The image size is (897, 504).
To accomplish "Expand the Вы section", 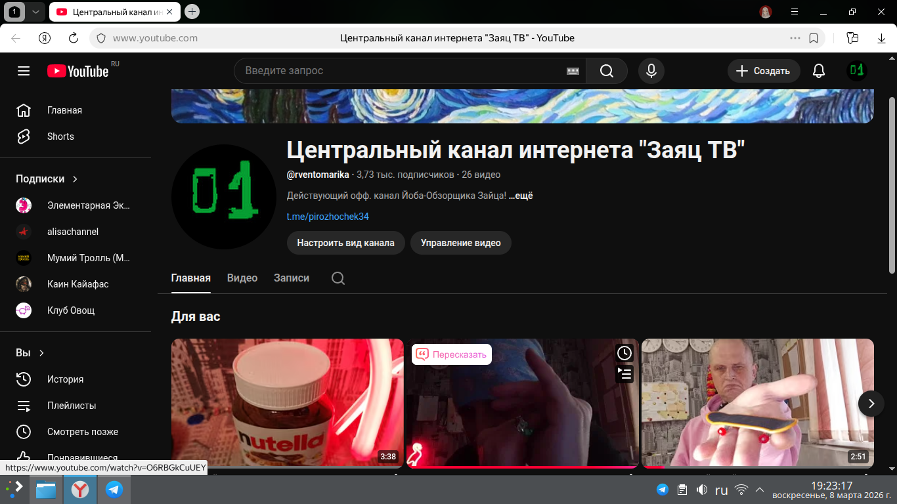I will 30,353.
